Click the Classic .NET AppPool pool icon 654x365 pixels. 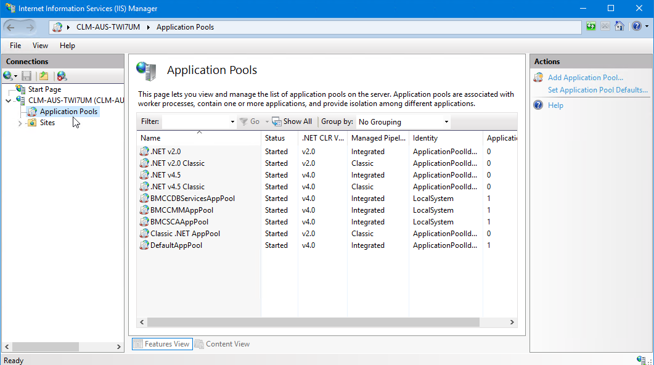144,233
